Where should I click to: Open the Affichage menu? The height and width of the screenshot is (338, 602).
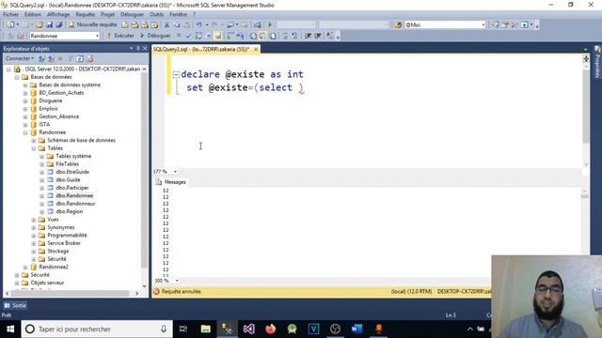tap(58, 15)
